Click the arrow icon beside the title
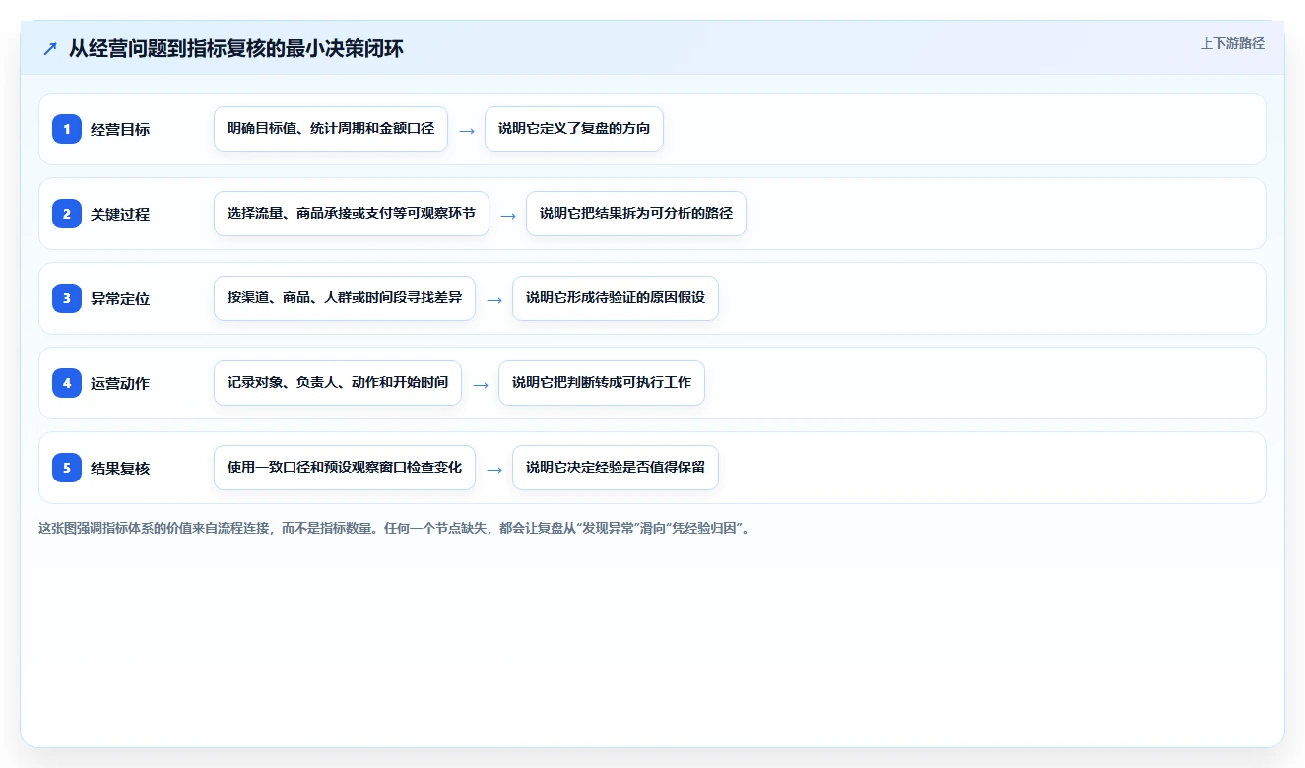 pos(50,49)
